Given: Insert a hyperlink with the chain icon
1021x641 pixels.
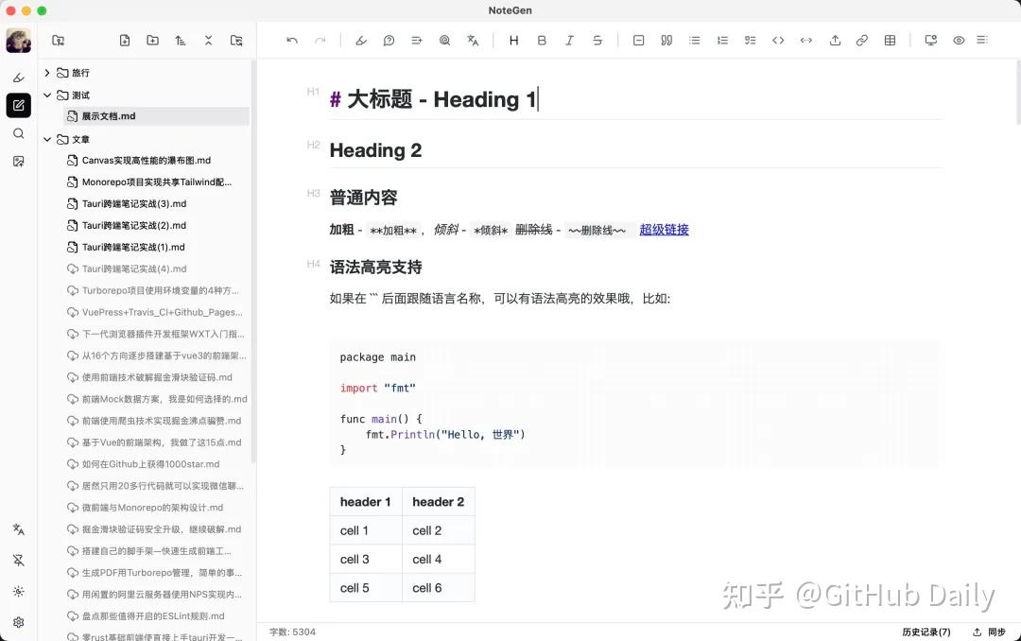Looking at the screenshot, I should (x=862, y=41).
